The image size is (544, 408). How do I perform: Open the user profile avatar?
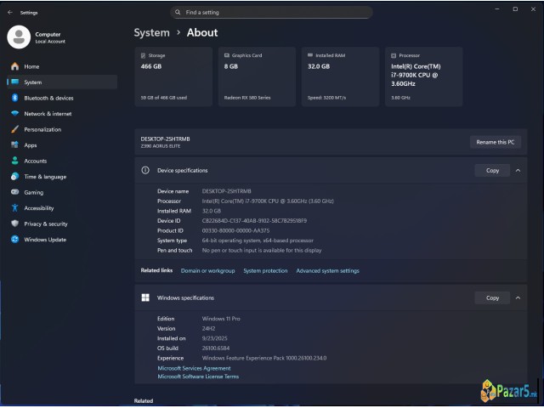tap(19, 37)
